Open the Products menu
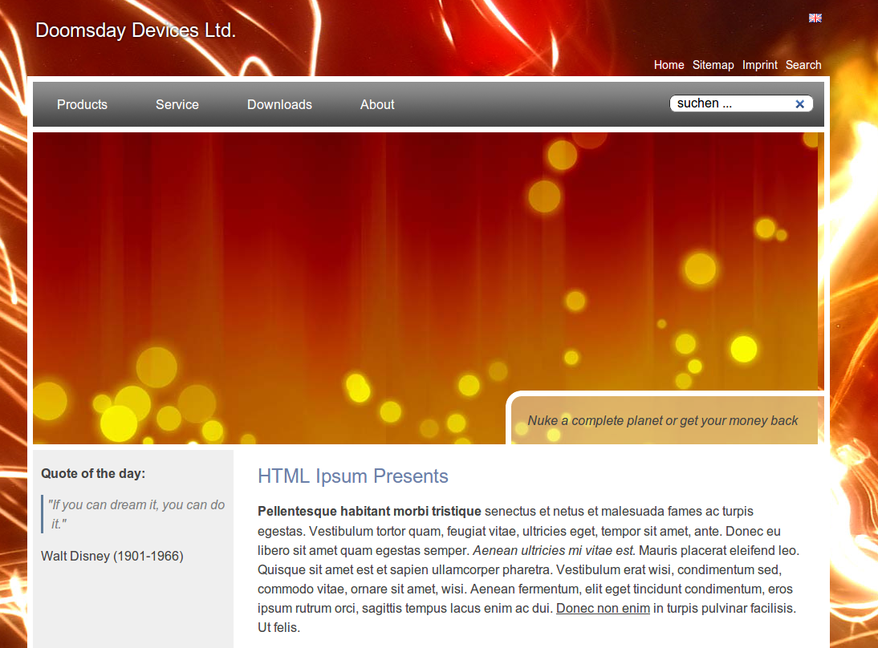The width and height of the screenshot is (878, 648). [x=83, y=104]
